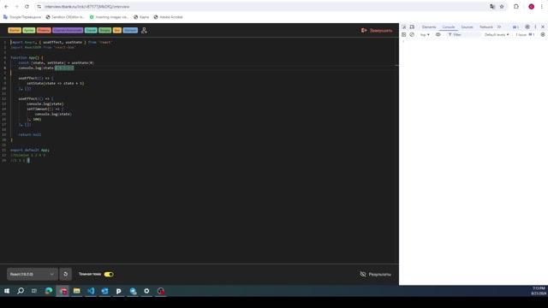The width and height of the screenshot is (548, 308).
Task: Open File Explorer from the taskbar
Action: (76, 291)
